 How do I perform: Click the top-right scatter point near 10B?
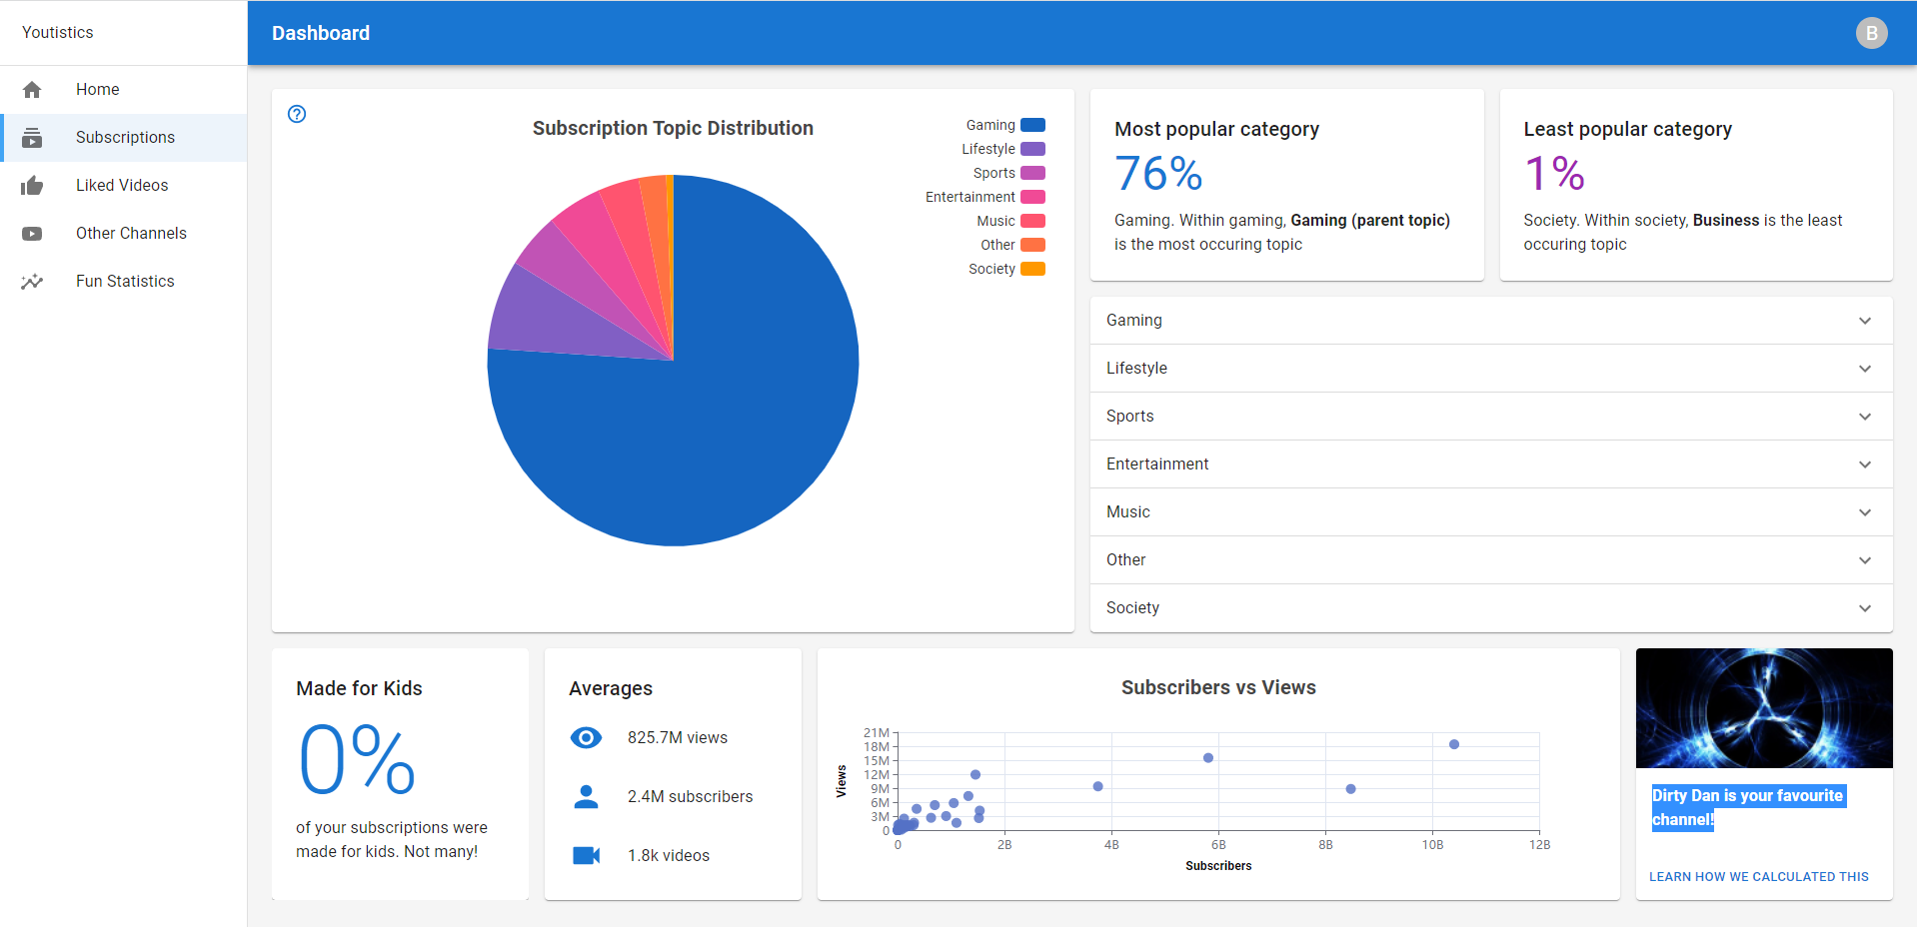pos(1454,744)
